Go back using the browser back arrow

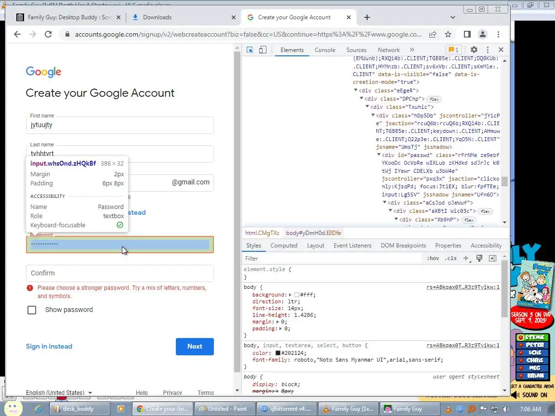(17, 34)
